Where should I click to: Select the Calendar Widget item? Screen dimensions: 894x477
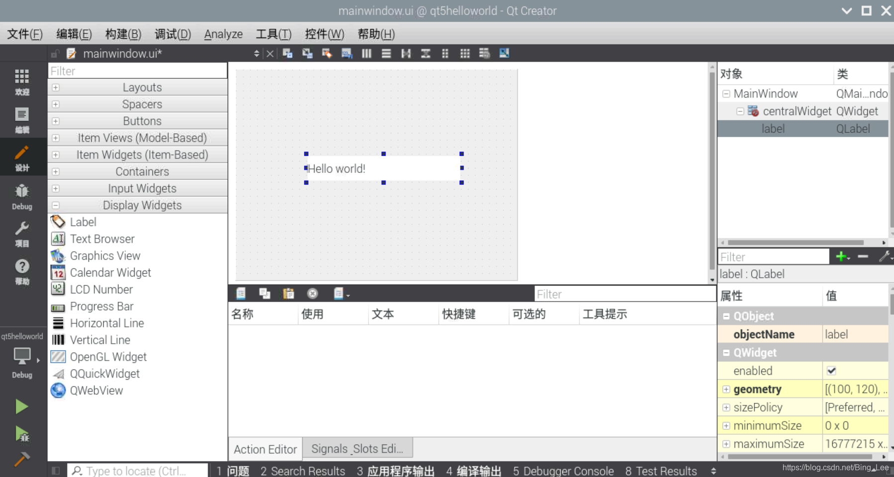click(x=110, y=272)
